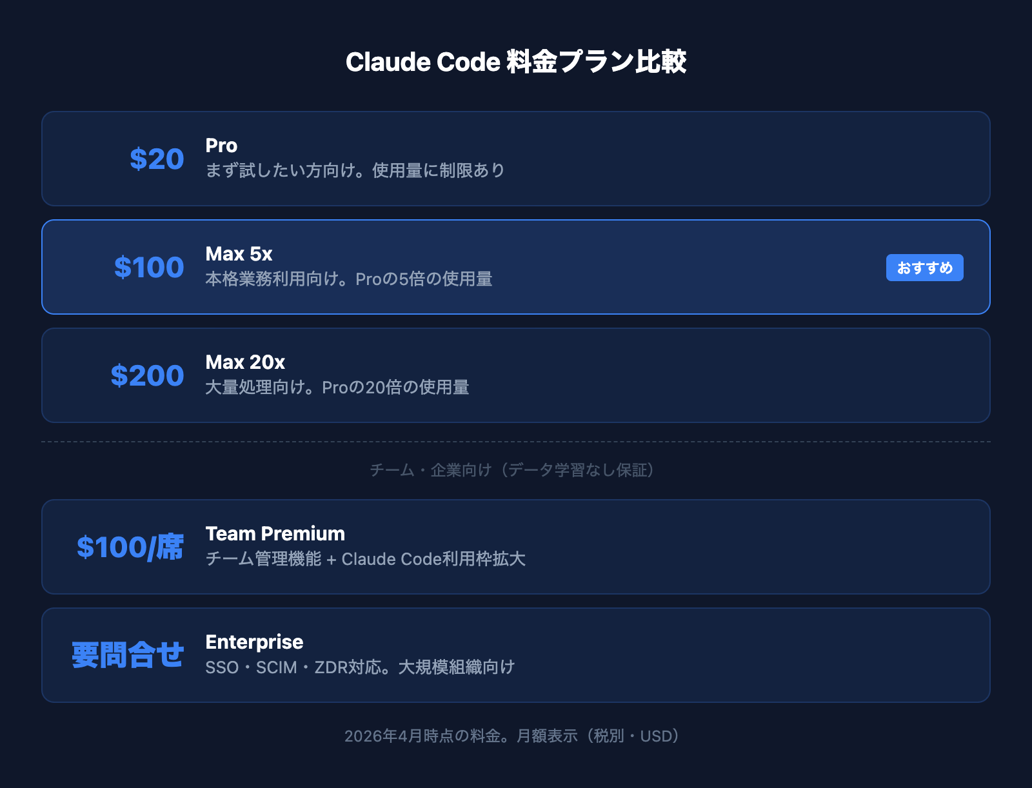Click the $200 price label
Image resolution: width=1032 pixels, height=788 pixels.
147,376
